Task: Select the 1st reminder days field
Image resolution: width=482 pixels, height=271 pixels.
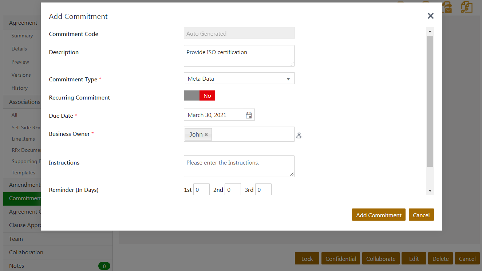Action: coord(201,190)
